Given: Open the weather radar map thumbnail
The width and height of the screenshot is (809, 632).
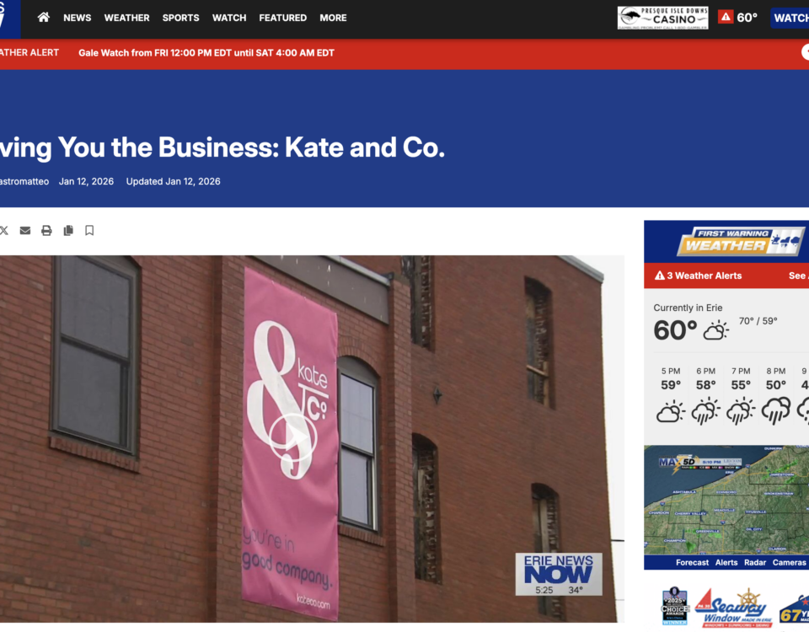Looking at the screenshot, I should click(726, 500).
